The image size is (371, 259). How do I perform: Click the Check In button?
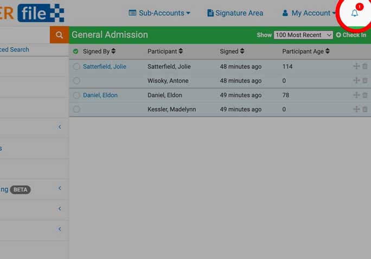350,35
